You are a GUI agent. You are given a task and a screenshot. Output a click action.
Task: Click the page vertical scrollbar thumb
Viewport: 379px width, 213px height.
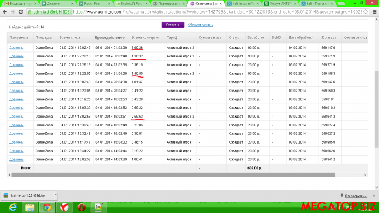click(x=377, y=109)
